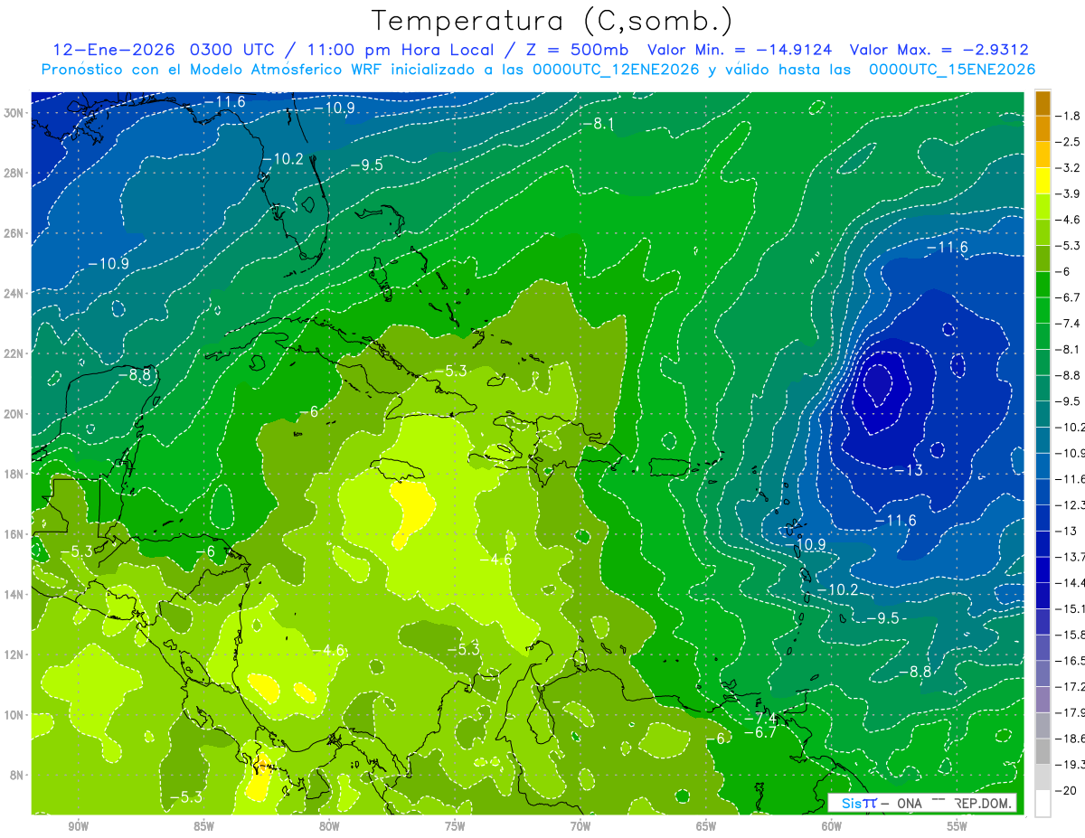Click the '-15.1' color bar label
The image size is (1085, 838).
pyautogui.click(x=1068, y=608)
